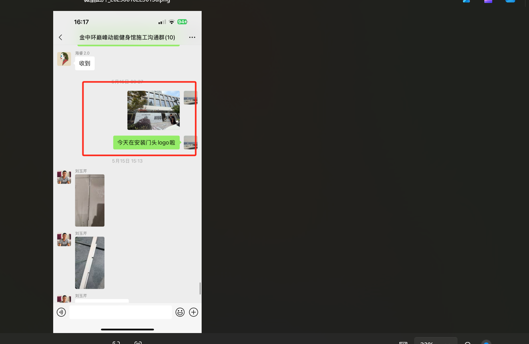Click the chat message input field
Image resolution: width=529 pixels, height=344 pixels.
(120, 312)
